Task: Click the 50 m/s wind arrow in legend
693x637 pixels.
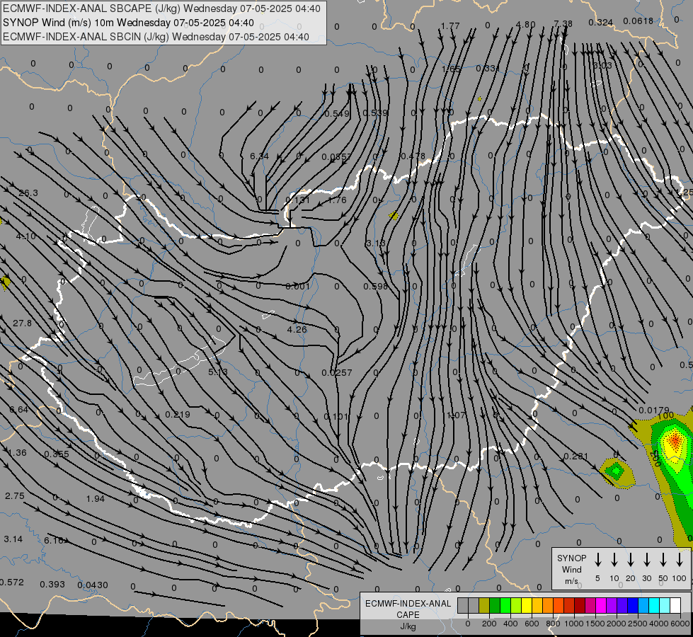Action: tap(663, 560)
